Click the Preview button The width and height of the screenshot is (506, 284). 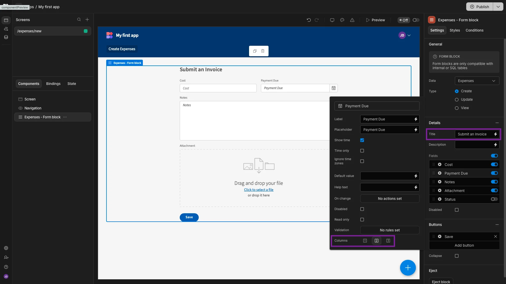[375, 20]
